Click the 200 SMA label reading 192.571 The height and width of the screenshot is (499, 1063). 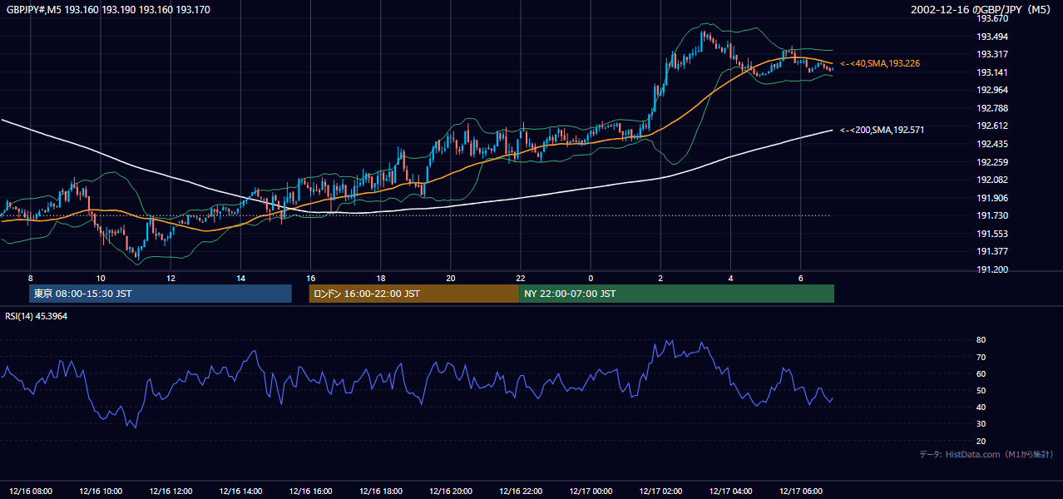(x=882, y=130)
